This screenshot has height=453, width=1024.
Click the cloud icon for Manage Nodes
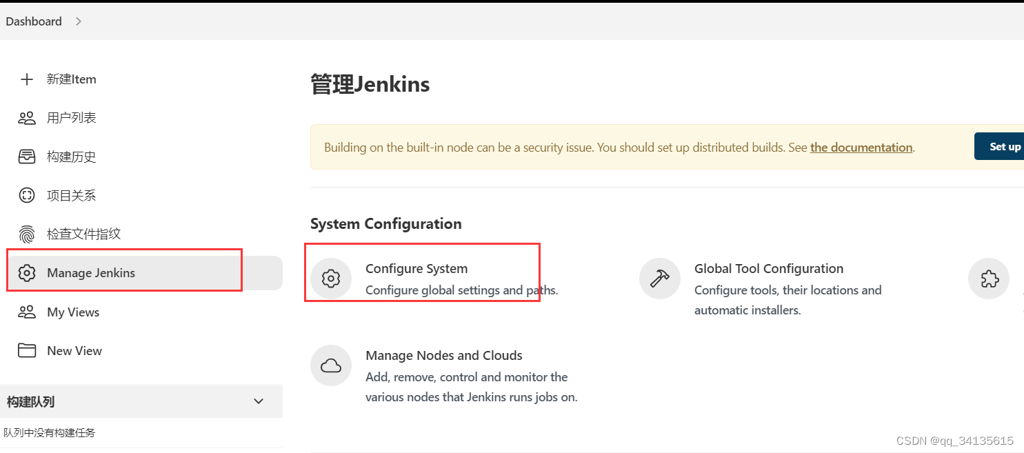332,366
